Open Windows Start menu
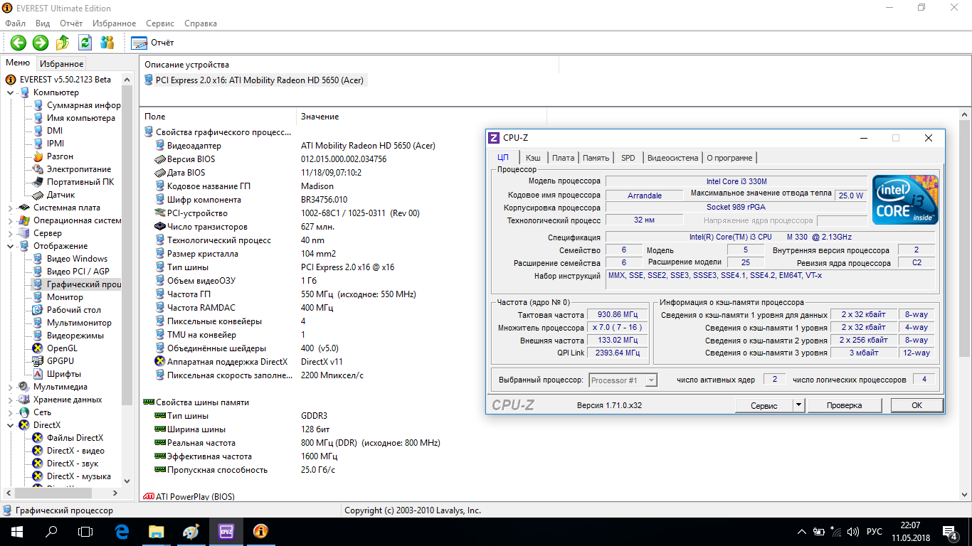 point(17,531)
